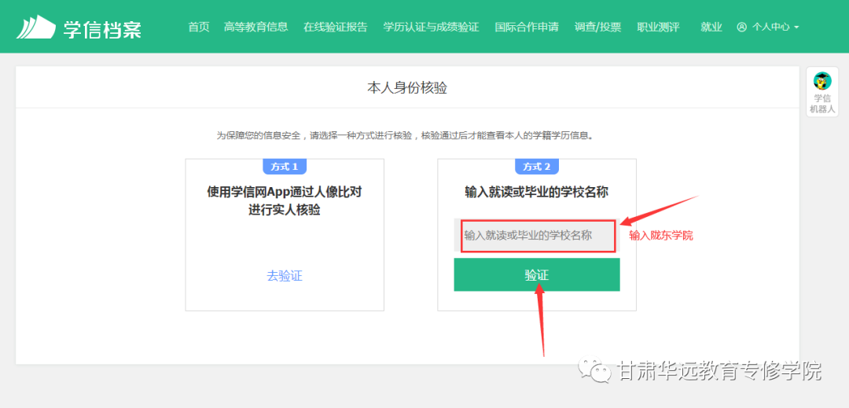Open 学历认证与成绩验证 in the top menu
Image resolution: width=849 pixels, height=408 pixels.
(431, 27)
